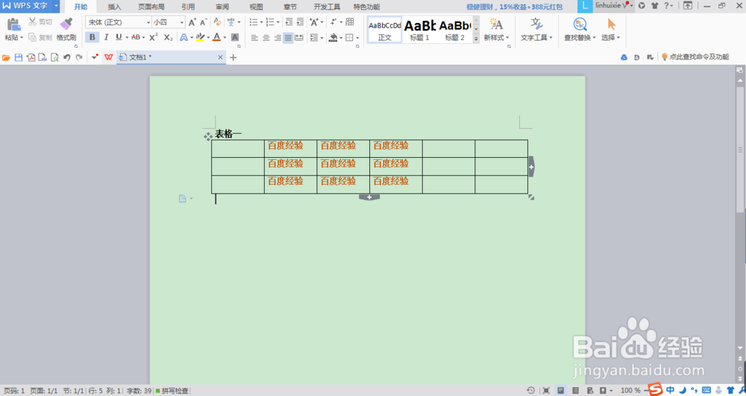Toggle bold formatting
The height and width of the screenshot is (396, 746).
coord(93,37)
